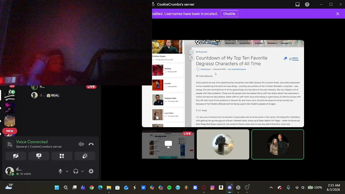Expand headphone output options arrow

(82, 171)
